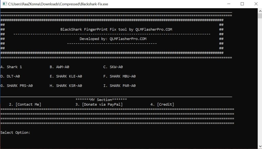Click the scrollbar up arrow
This screenshot has width=262, height=149.
tap(260, 11)
